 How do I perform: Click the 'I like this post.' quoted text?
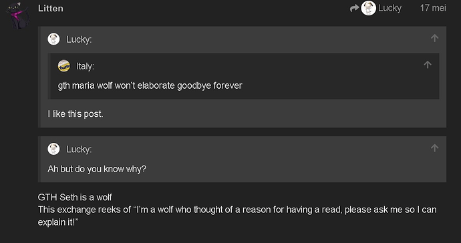click(75, 113)
